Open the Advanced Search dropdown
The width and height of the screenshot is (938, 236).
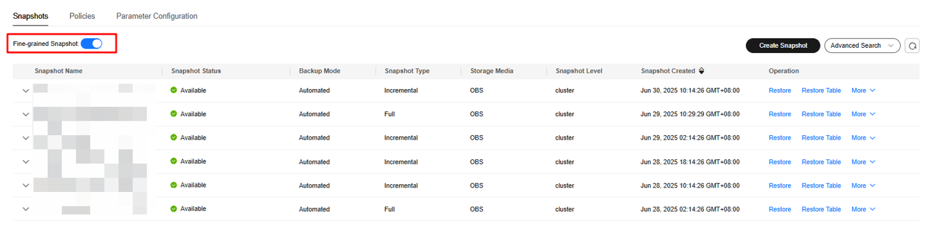[x=862, y=46]
